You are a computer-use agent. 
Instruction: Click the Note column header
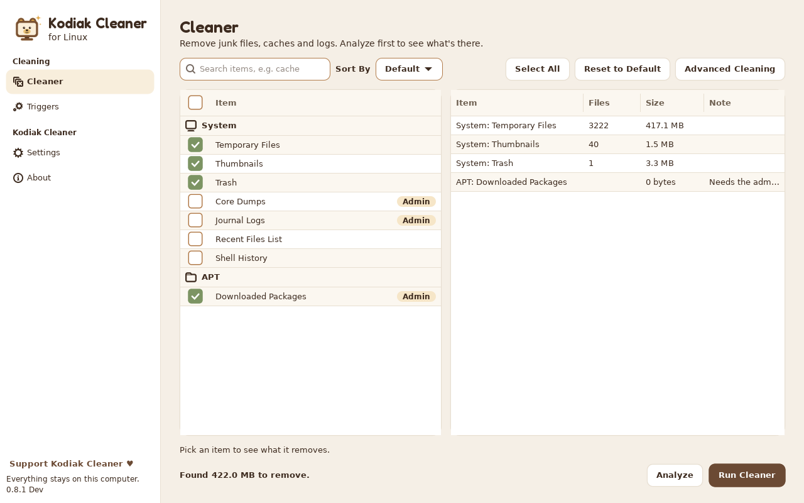[744, 103]
